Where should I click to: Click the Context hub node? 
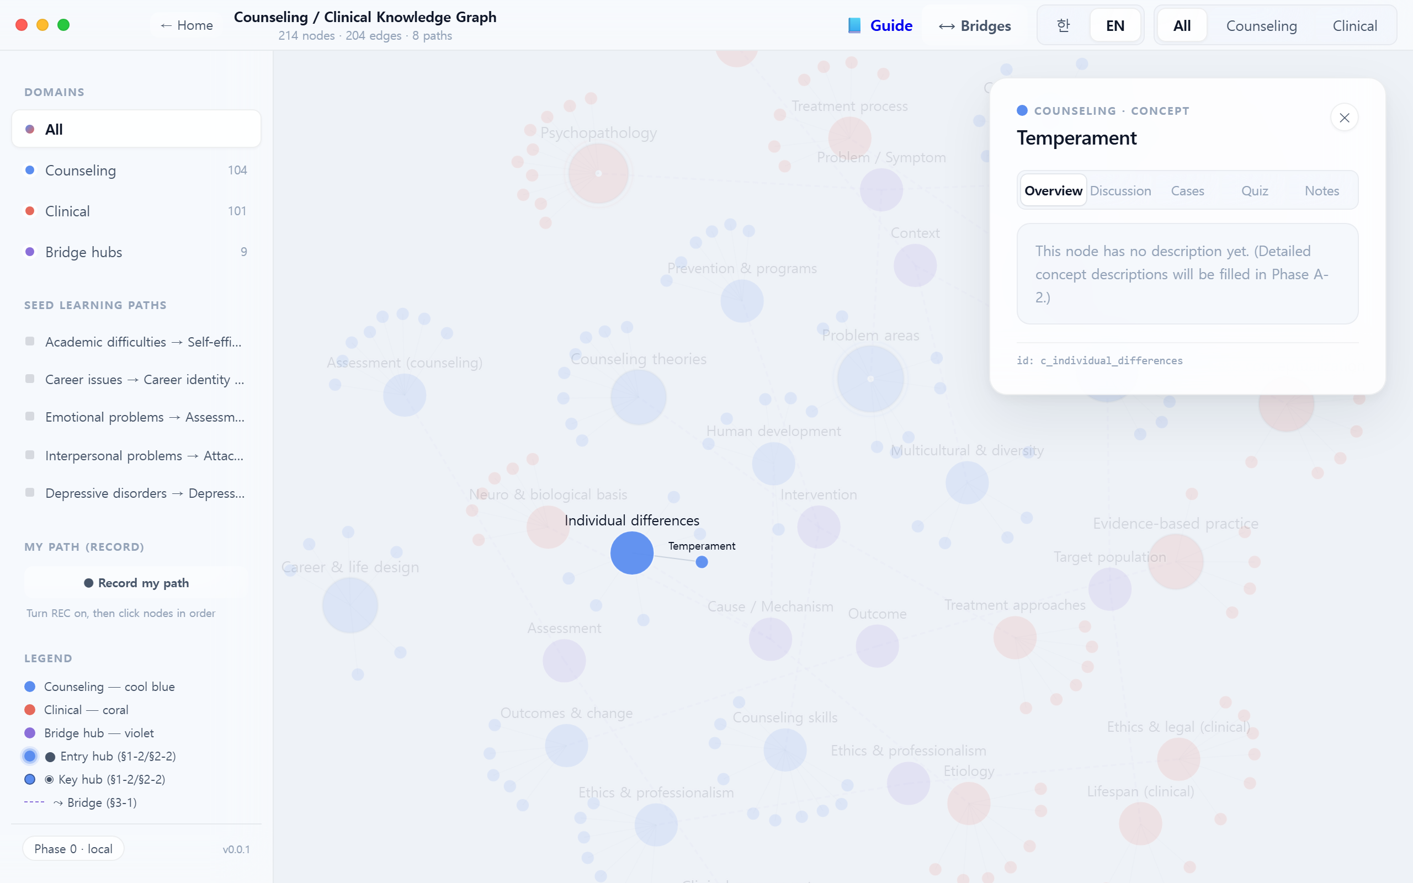[x=915, y=265]
